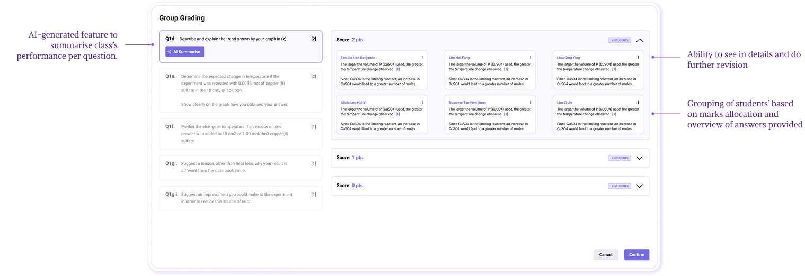
Task: Select question Q1gi in the question list
Action: point(241,168)
